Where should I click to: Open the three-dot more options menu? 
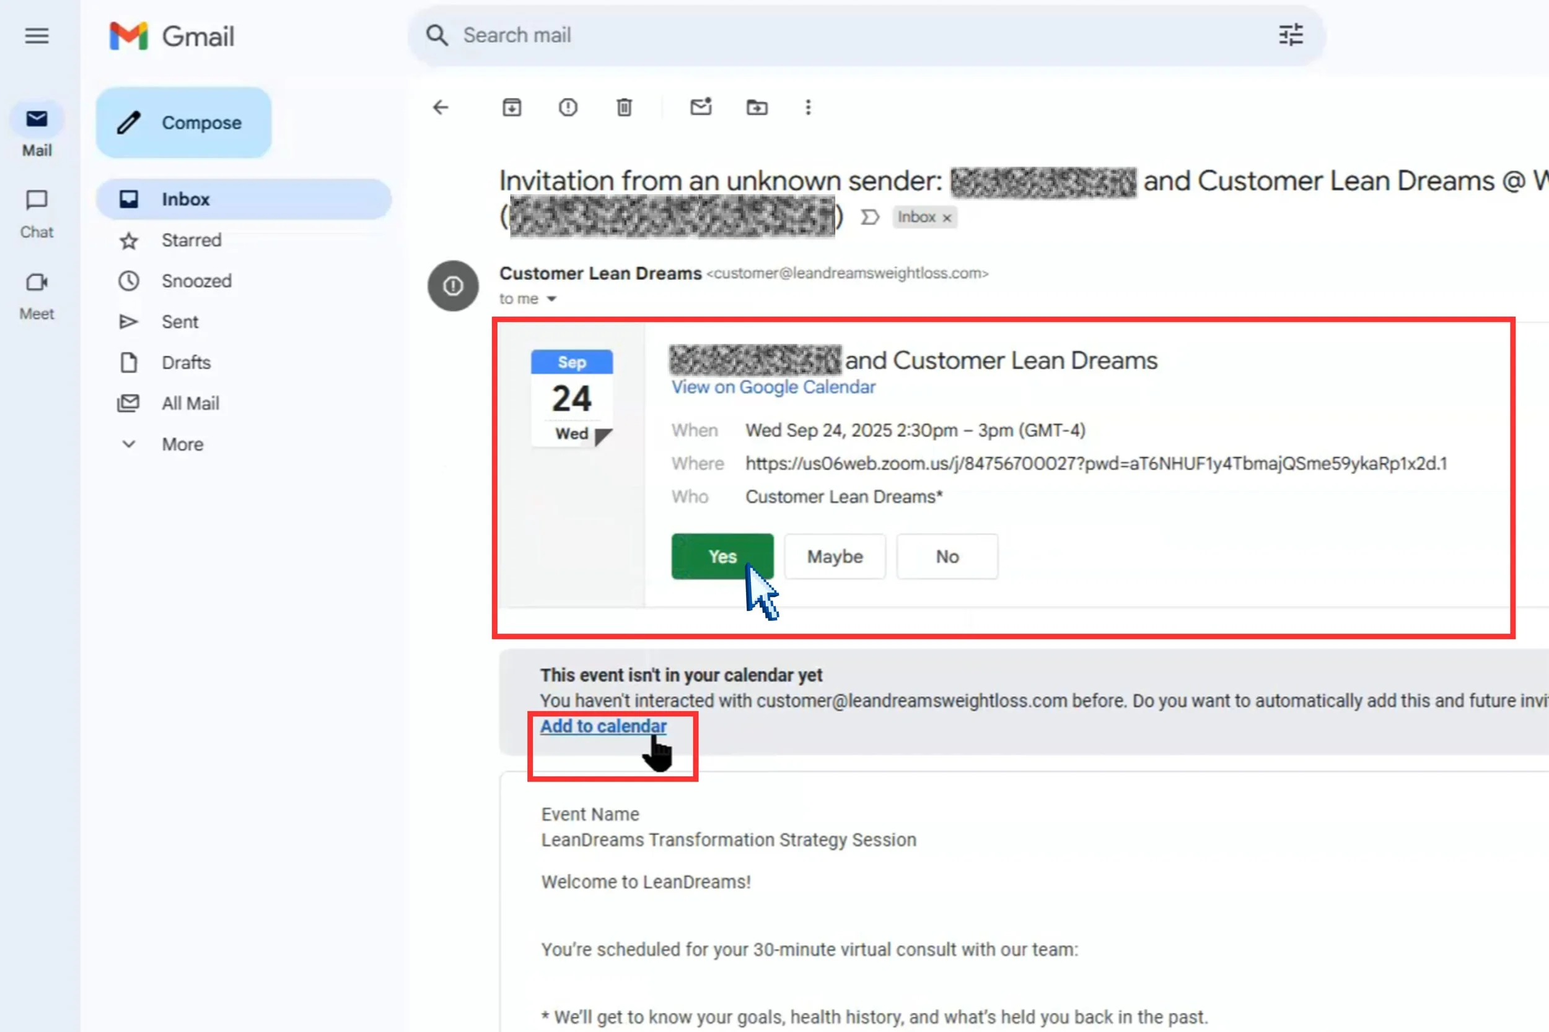point(807,107)
